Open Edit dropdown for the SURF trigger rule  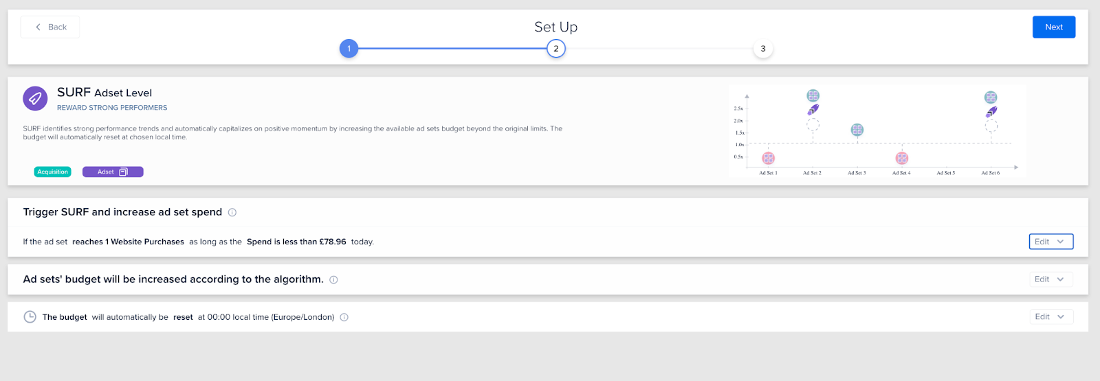(1050, 242)
